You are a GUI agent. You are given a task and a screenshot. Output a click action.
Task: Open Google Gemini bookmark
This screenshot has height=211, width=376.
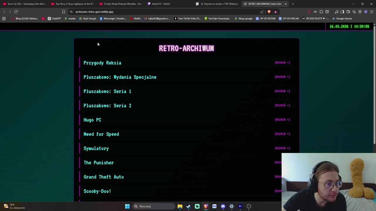click(342, 18)
